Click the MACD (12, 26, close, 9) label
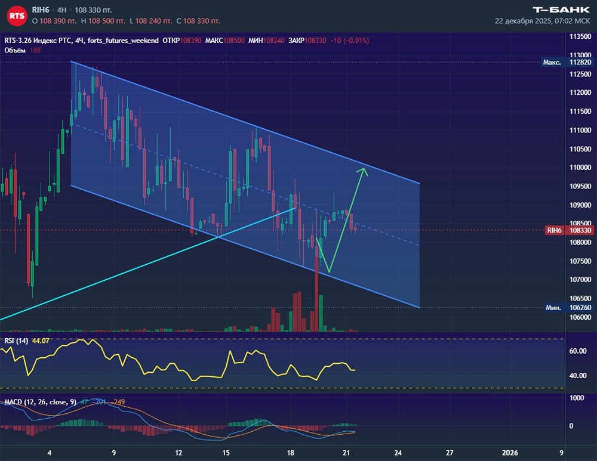 (41, 402)
